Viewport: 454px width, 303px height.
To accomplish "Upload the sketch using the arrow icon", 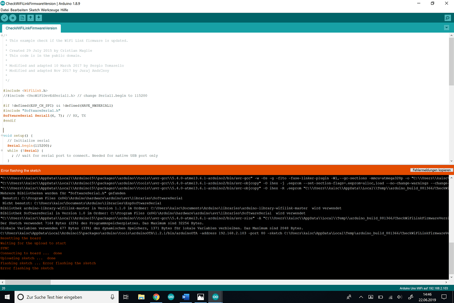I will [13, 18].
